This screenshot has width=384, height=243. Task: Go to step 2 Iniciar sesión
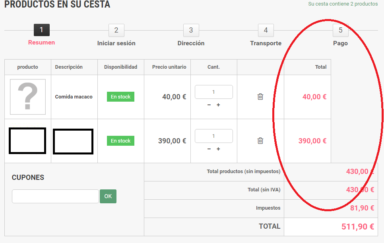(x=116, y=30)
